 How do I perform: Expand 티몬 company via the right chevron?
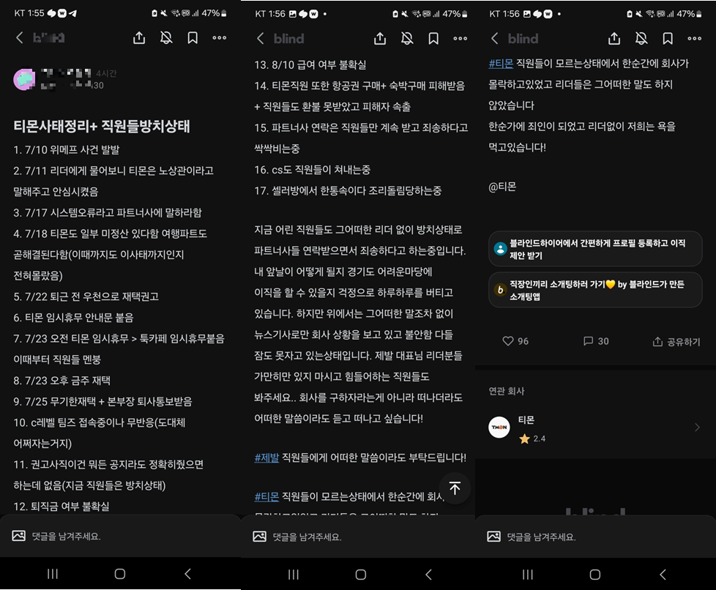coord(697,427)
